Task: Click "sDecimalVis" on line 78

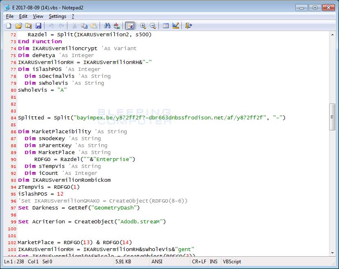Action: pos(57,76)
